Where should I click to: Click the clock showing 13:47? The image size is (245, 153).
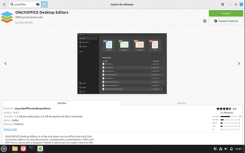[238, 149]
